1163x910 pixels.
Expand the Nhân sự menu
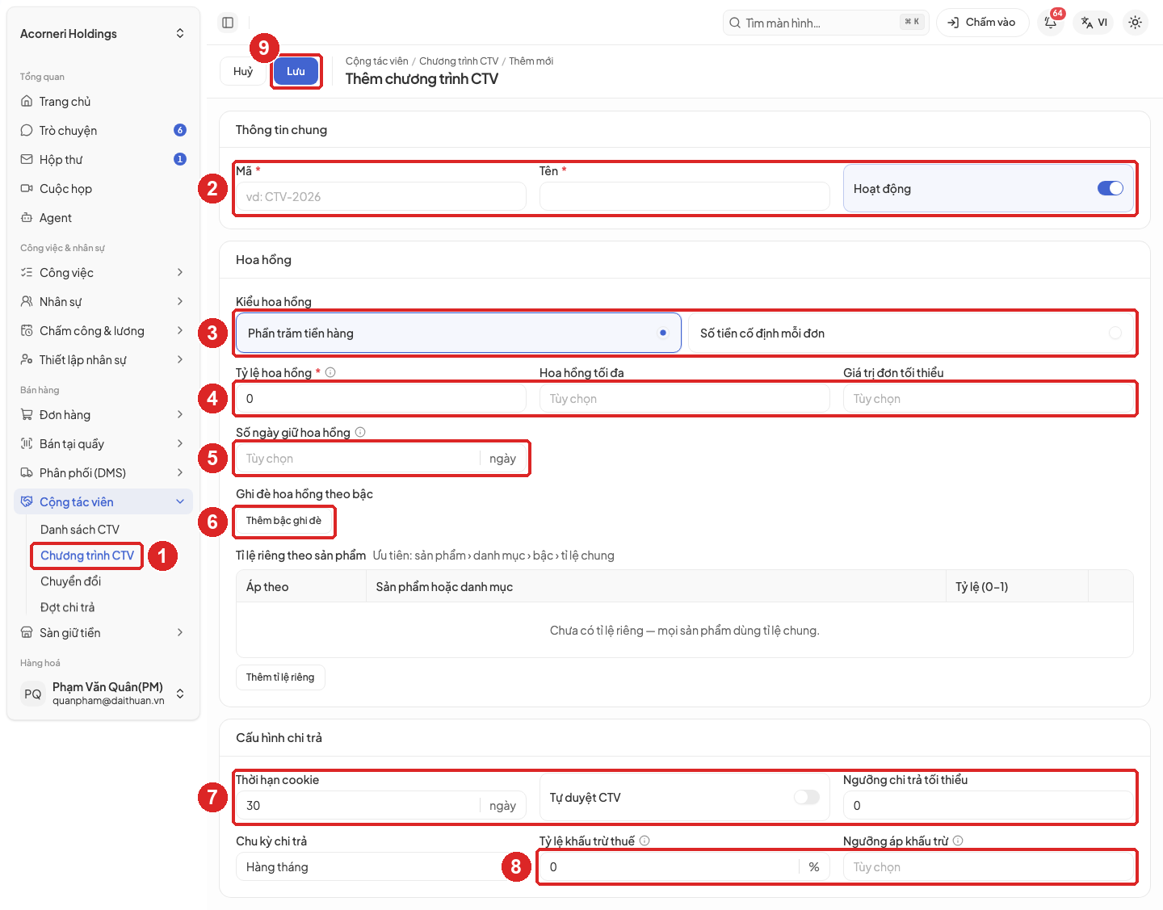coord(103,301)
